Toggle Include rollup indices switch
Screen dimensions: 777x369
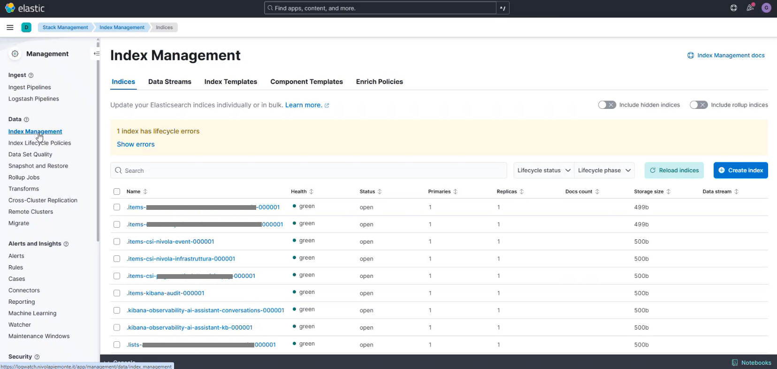coord(698,105)
